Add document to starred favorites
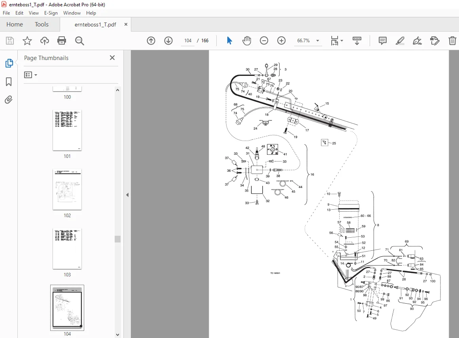 pyautogui.click(x=27, y=41)
